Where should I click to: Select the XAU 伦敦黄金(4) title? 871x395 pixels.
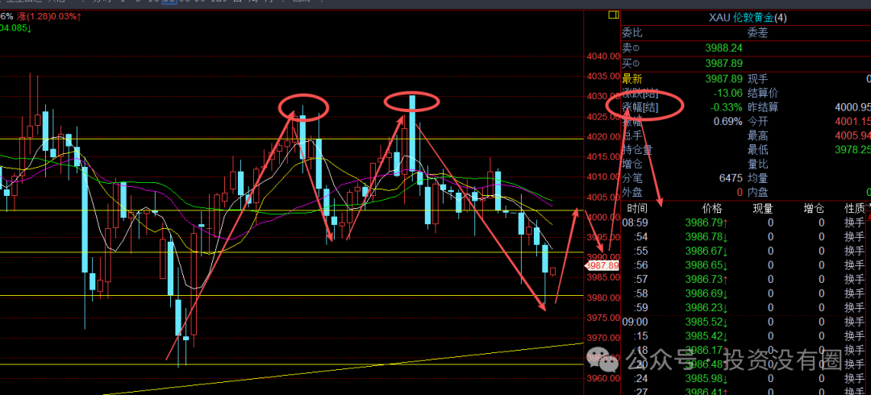pyautogui.click(x=748, y=18)
